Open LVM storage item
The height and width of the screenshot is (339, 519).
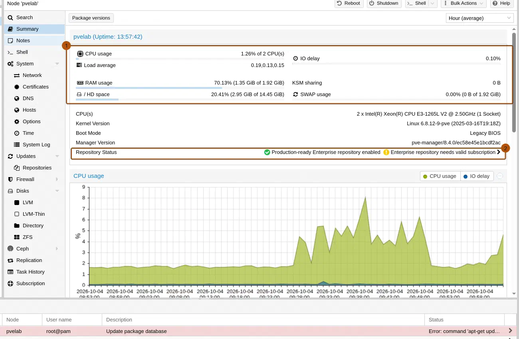(34, 203)
